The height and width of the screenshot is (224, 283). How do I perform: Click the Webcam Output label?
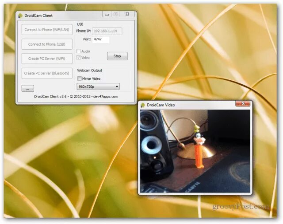point(90,71)
